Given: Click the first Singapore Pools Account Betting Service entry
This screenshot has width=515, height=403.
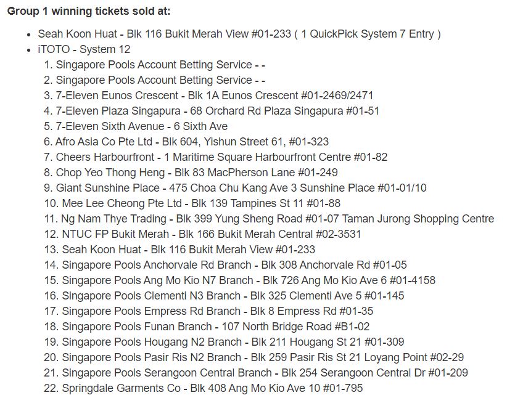Looking at the screenshot, I should 160,65.
